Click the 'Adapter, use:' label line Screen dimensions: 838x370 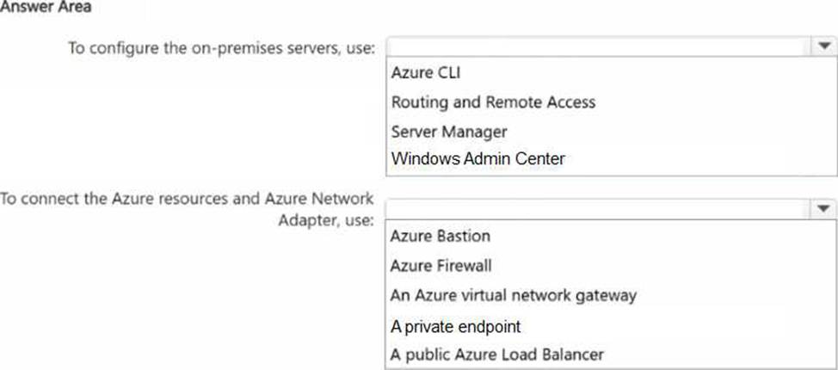pos(323,219)
